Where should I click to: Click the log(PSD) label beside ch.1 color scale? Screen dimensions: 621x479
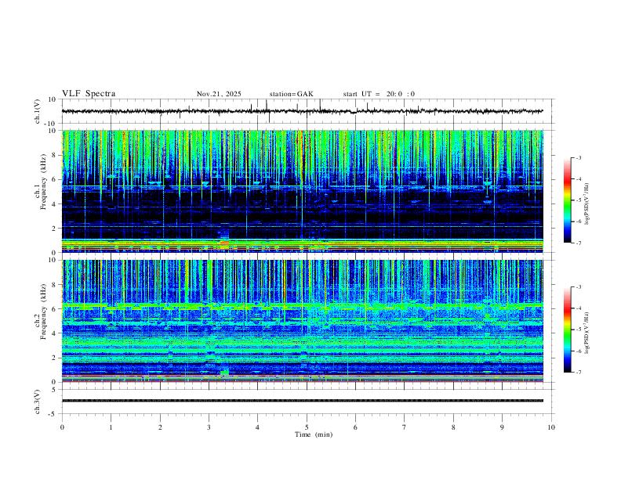point(587,203)
